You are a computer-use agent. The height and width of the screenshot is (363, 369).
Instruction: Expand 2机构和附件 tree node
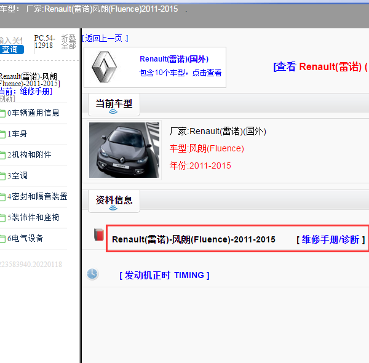click(29, 154)
